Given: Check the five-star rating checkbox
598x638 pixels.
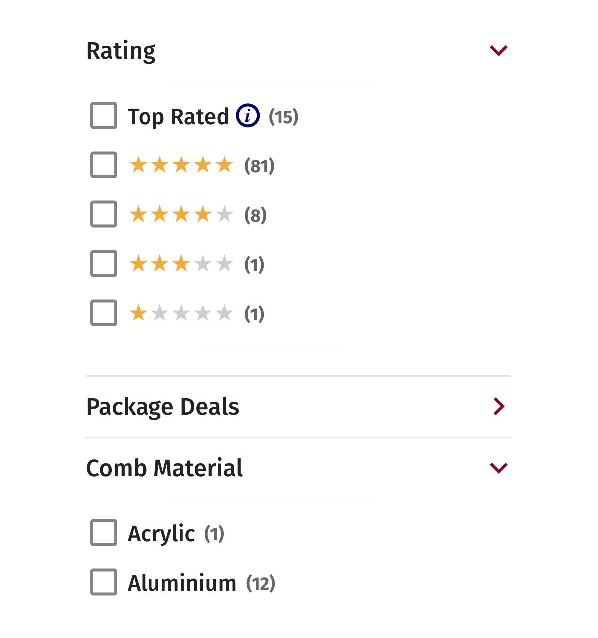Looking at the screenshot, I should (104, 165).
